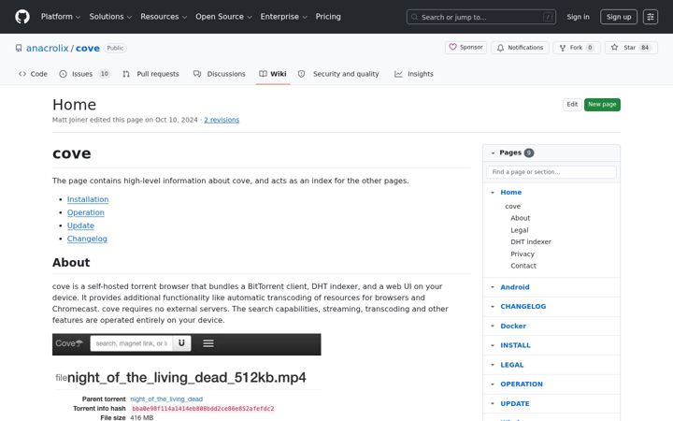Open the anacrolix owner link
The width and height of the screenshot is (673, 421).
tap(48, 48)
